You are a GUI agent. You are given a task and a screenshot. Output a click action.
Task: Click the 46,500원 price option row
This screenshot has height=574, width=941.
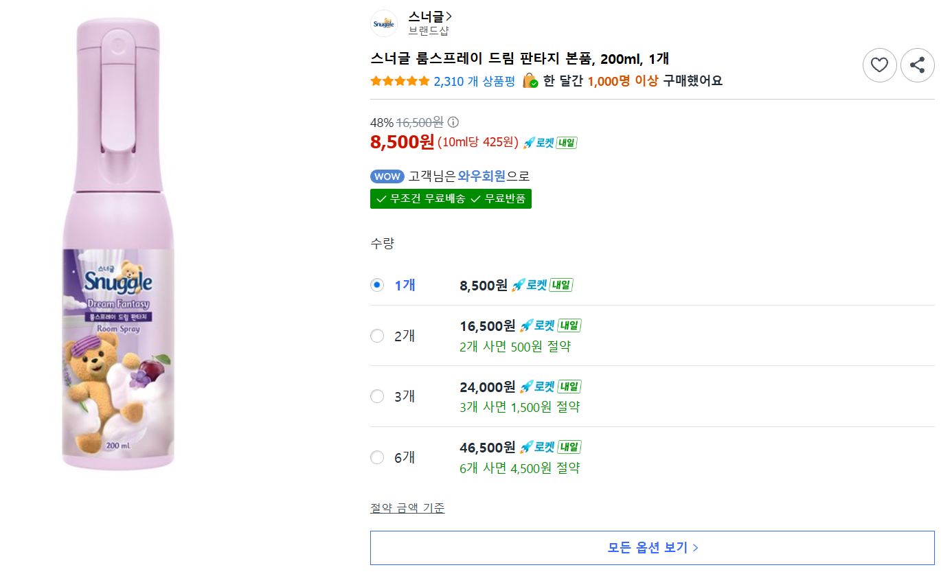point(653,457)
